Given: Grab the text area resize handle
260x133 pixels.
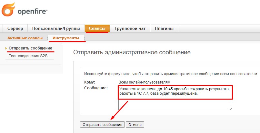Looking at the screenshot, I should coord(230,108).
